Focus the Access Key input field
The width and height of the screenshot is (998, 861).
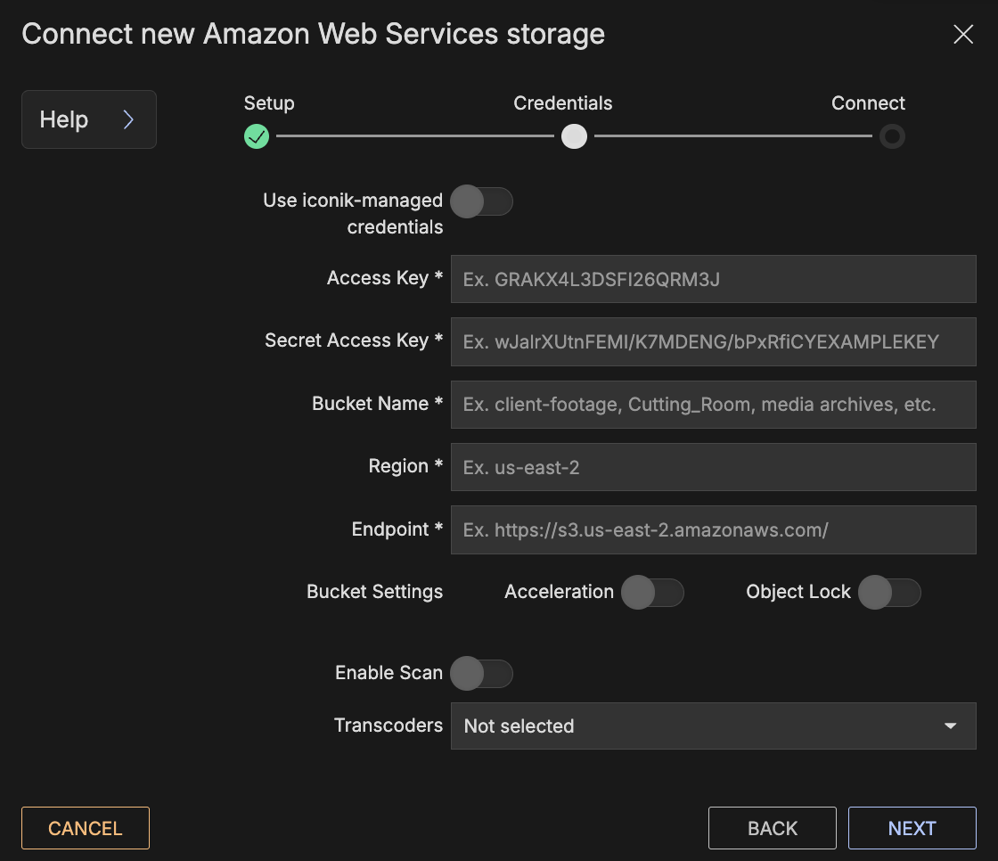(x=713, y=279)
